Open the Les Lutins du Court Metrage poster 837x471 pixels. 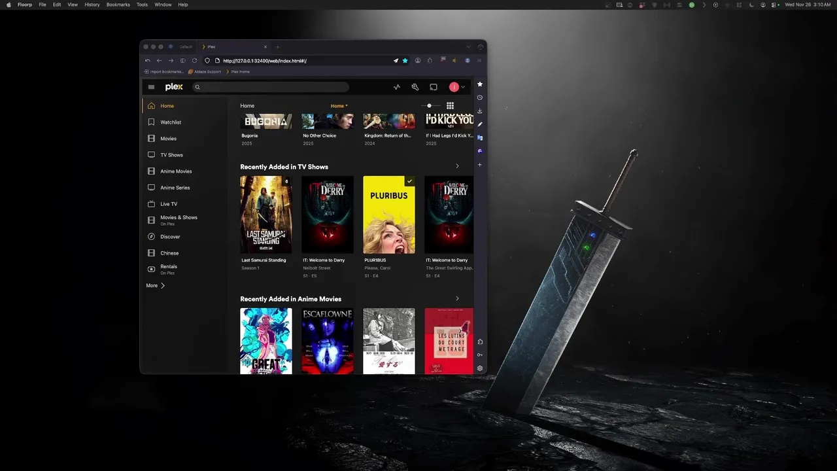point(449,341)
